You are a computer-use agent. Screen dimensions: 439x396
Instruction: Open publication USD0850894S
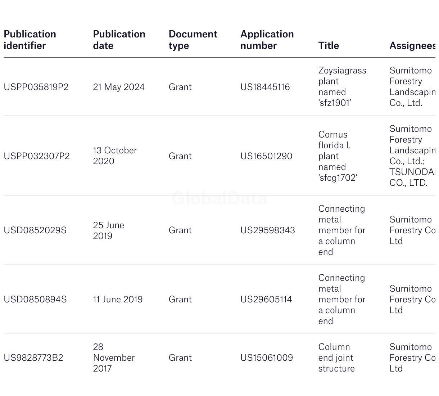(35, 300)
